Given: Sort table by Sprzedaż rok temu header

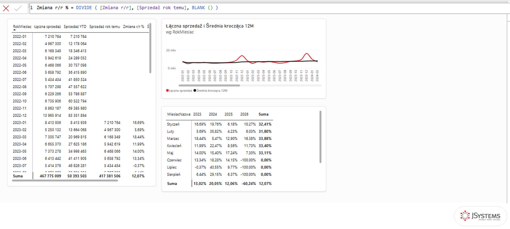Looking at the screenshot, I should click(x=105, y=27).
